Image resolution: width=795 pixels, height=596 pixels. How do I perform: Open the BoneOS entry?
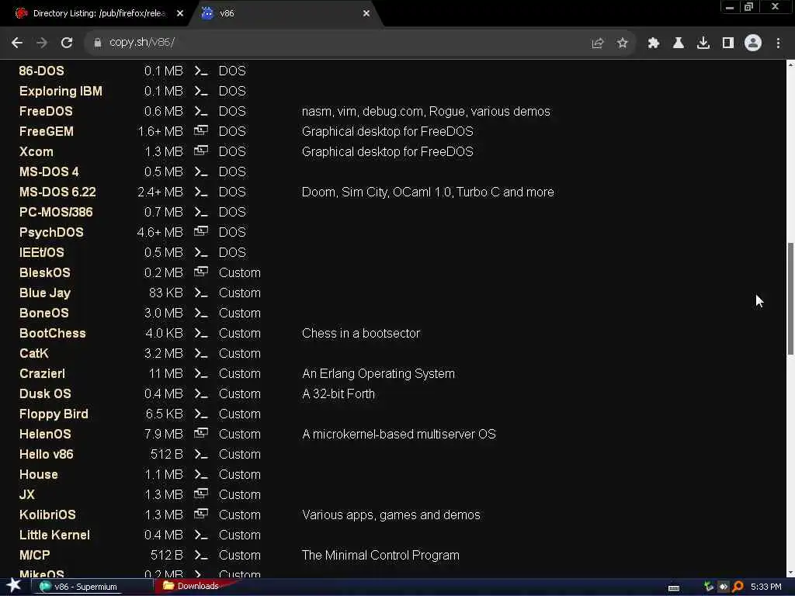click(x=43, y=314)
